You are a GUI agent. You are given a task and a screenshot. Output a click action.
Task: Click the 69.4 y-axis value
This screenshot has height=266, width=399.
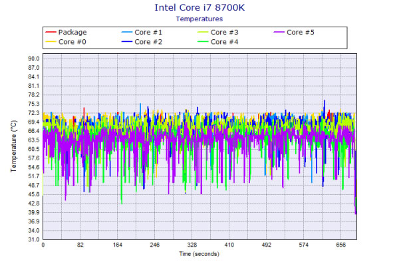click(34, 122)
